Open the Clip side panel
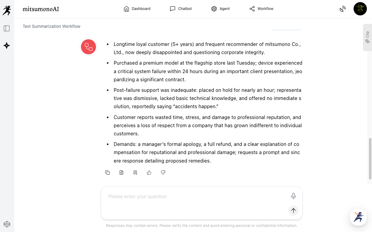This screenshot has height=232, width=372. pyautogui.click(x=367, y=37)
